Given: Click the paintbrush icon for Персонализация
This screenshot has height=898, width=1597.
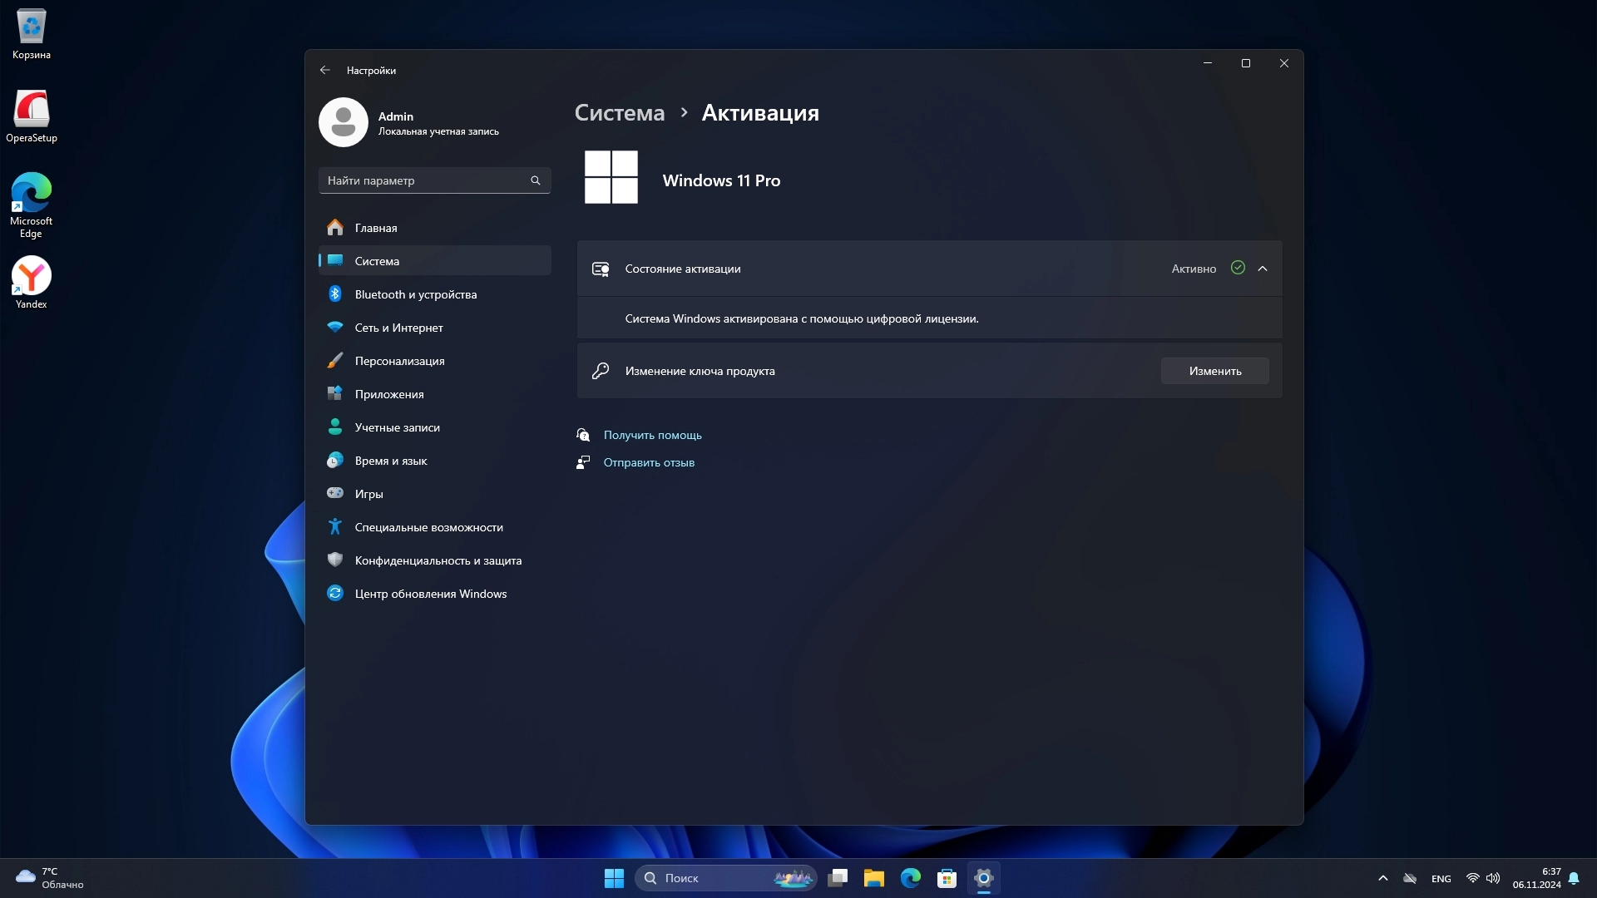Looking at the screenshot, I should pos(335,361).
